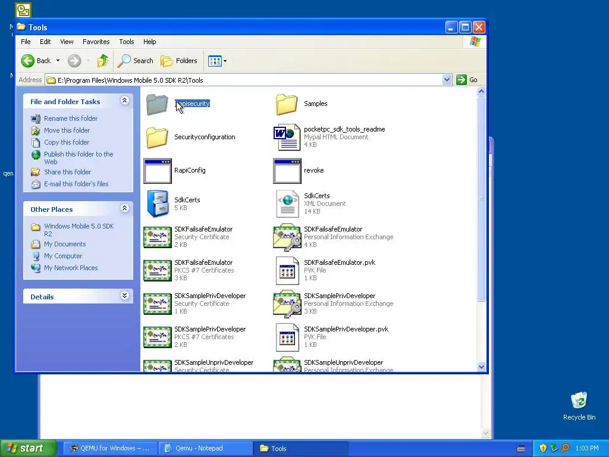Select SDKSampleUnprivDeveloper Security Certificate name
The height and width of the screenshot is (457, 609).
[214, 362]
